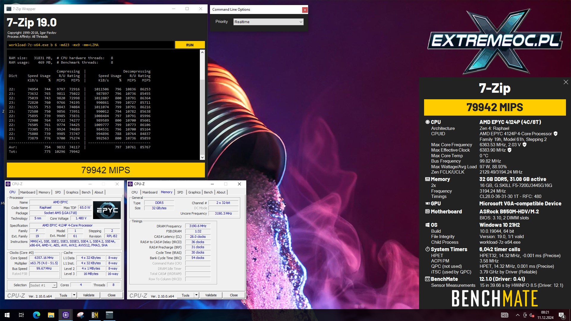Close the Command Line Options window
This screenshot has width=571, height=321.
[305, 10]
